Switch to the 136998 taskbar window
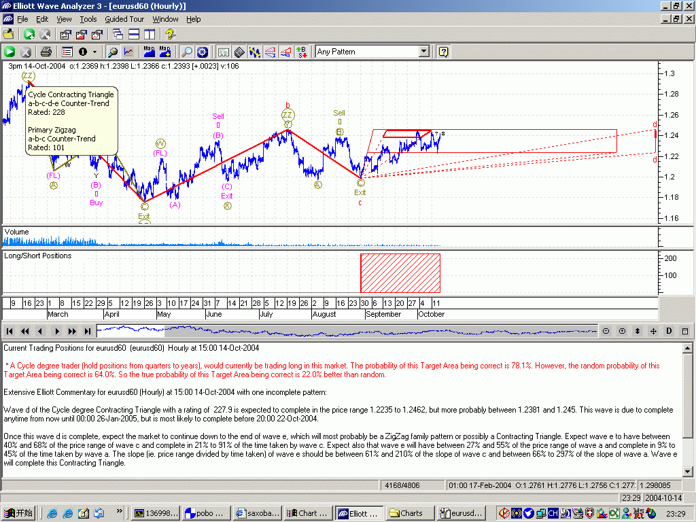 [x=156, y=513]
